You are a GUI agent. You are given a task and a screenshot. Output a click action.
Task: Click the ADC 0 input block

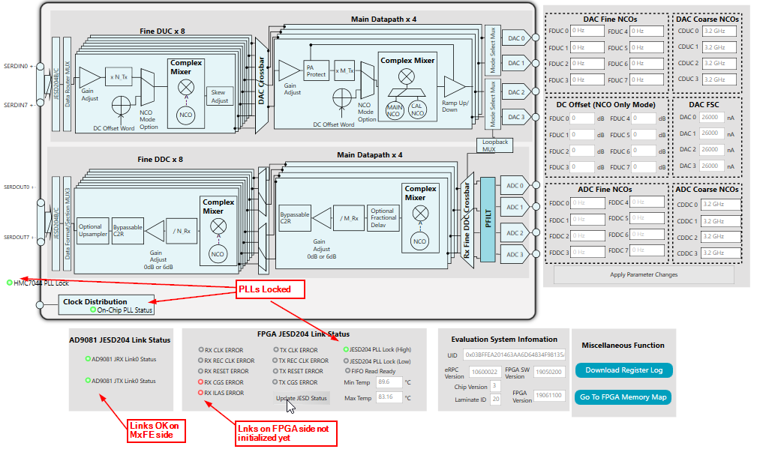(514, 185)
